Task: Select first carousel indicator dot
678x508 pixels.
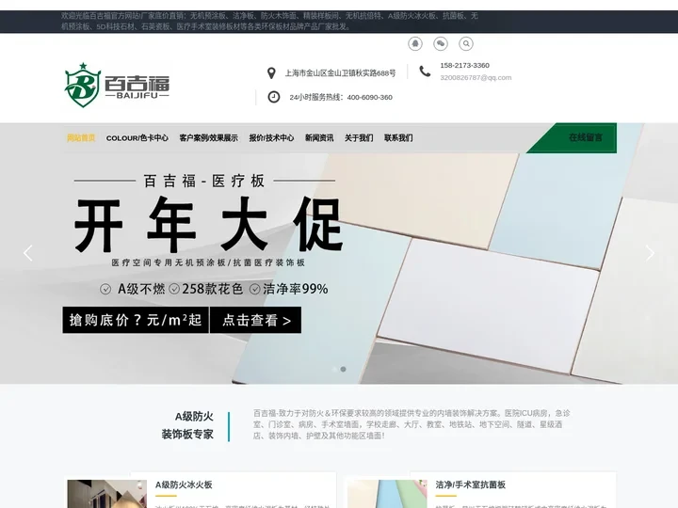Action: click(x=334, y=370)
